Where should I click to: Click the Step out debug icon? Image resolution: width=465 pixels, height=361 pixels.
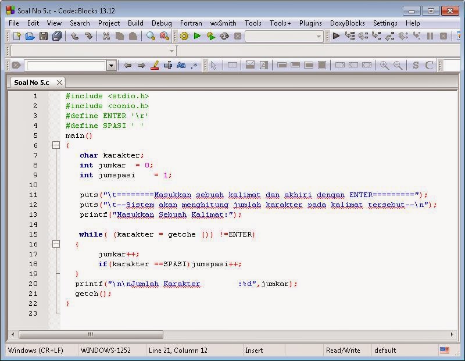tap(389, 36)
